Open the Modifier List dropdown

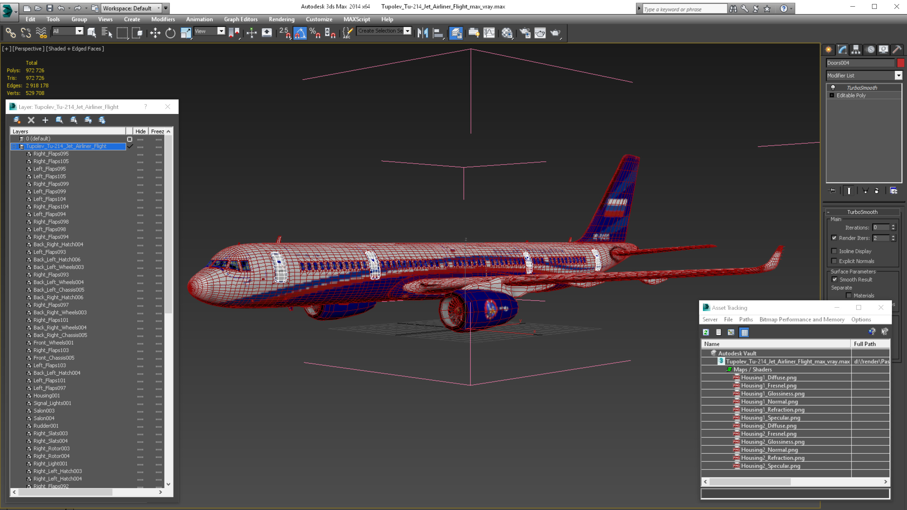point(898,75)
